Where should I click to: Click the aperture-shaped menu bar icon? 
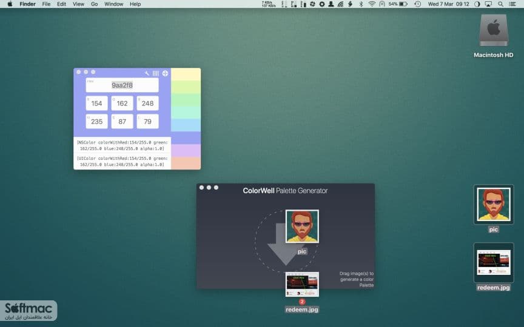(x=312, y=4)
